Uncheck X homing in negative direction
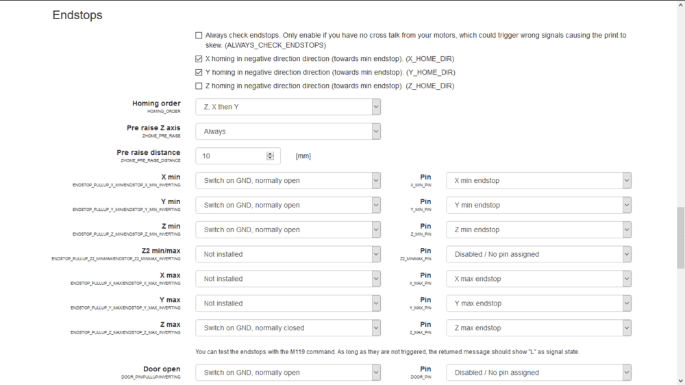The width and height of the screenshot is (685, 385). [199, 59]
